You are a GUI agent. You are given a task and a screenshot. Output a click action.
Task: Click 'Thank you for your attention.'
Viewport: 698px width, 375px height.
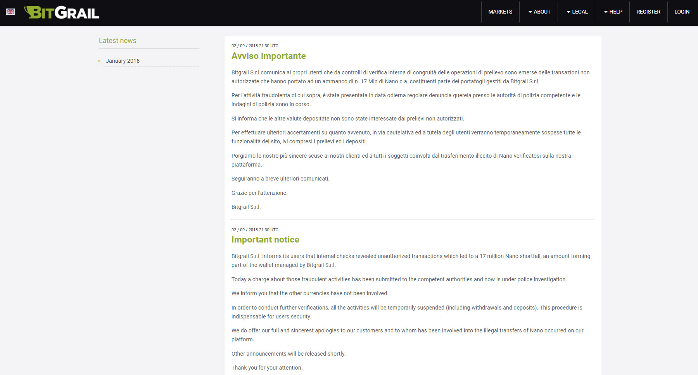(x=267, y=368)
